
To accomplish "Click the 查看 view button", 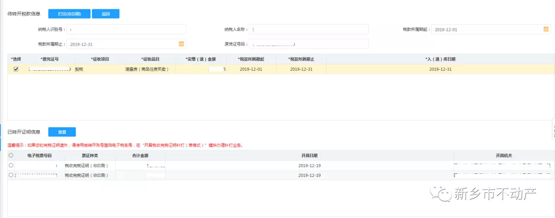I will [x=62, y=132].
